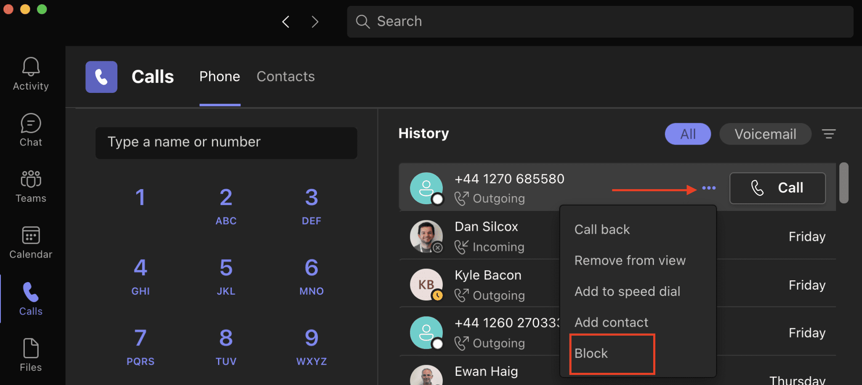Image resolution: width=862 pixels, height=385 pixels.
Task: Call the number +44 1270 685580
Action: coord(777,188)
